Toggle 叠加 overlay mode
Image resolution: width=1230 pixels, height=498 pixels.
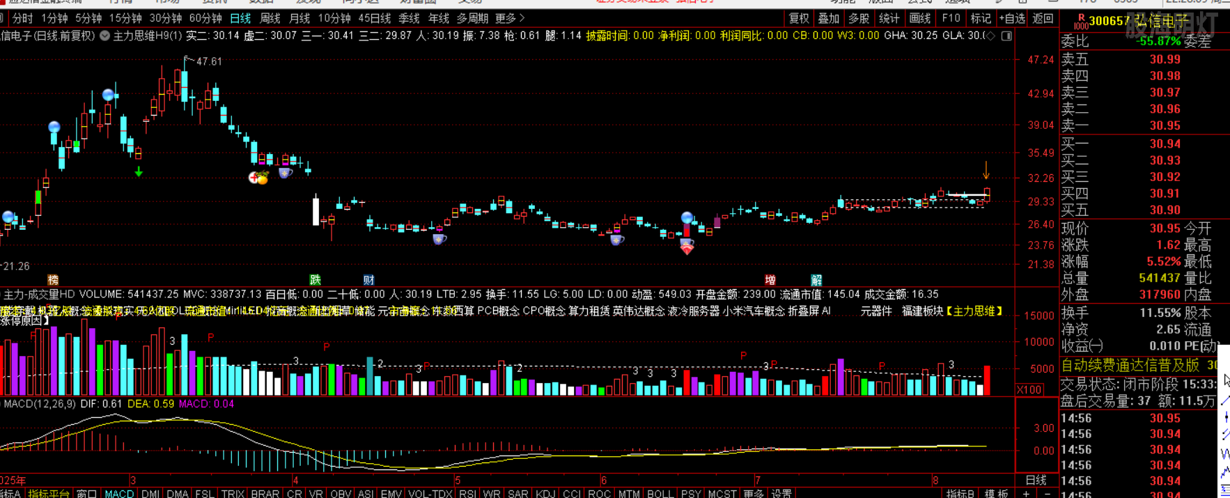pos(828,19)
